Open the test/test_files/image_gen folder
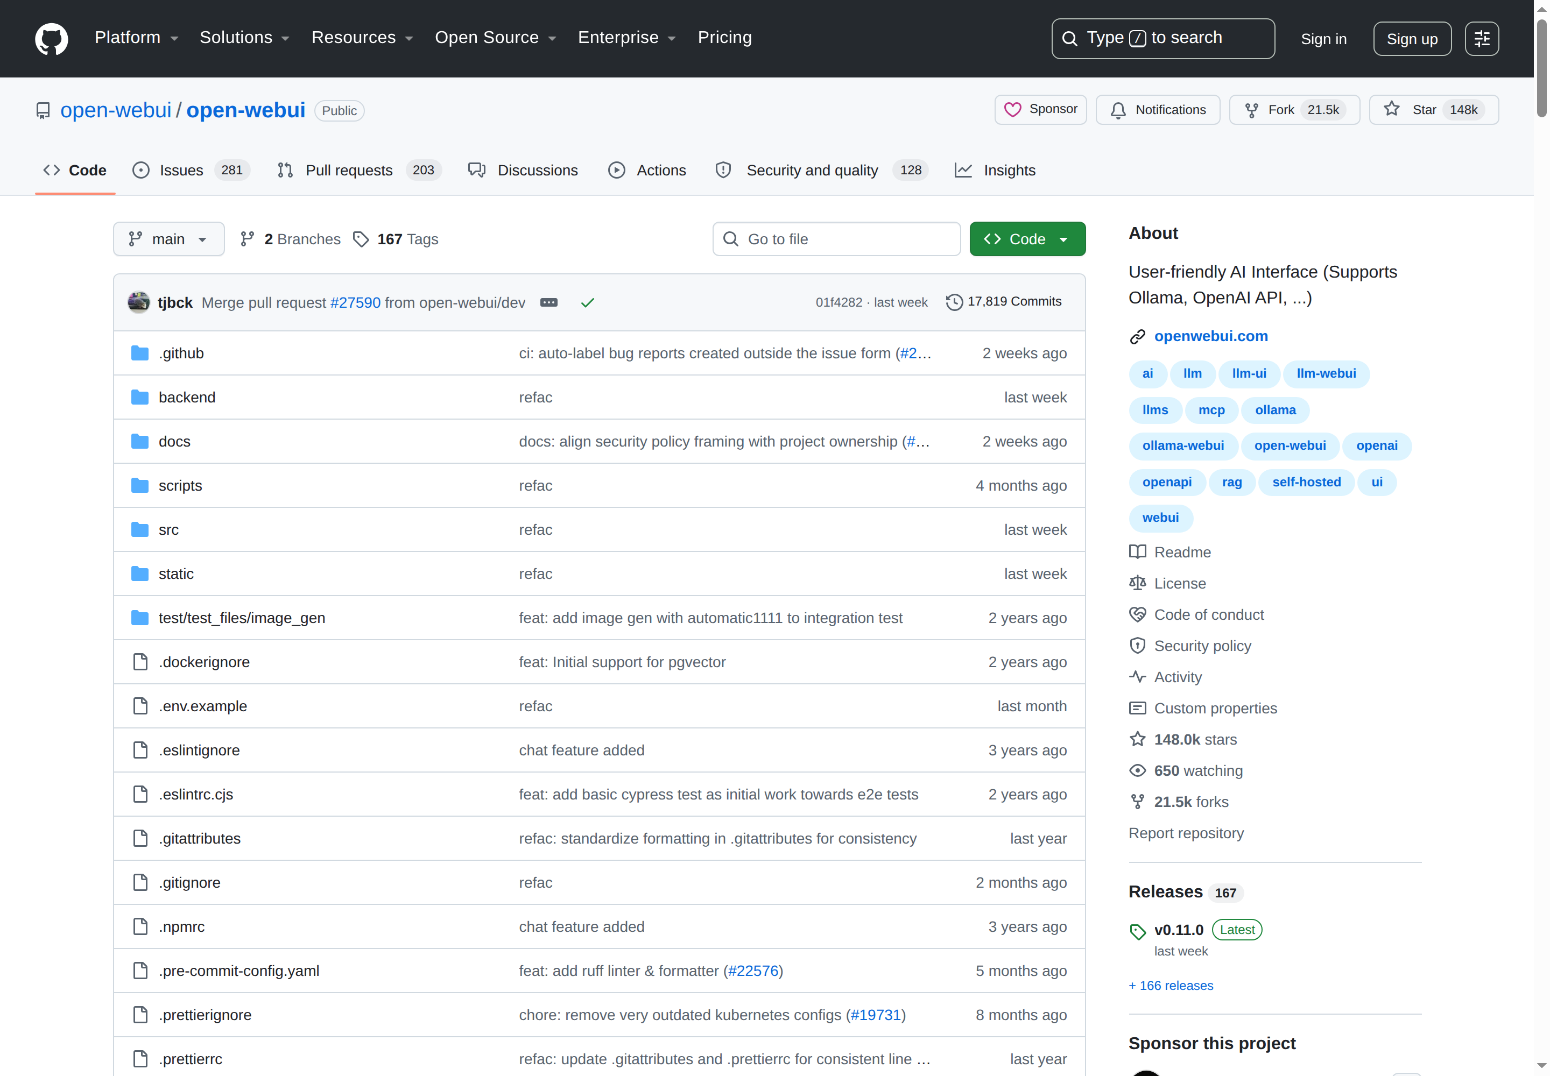The width and height of the screenshot is (1550, 1076). (x=242, y=618)
